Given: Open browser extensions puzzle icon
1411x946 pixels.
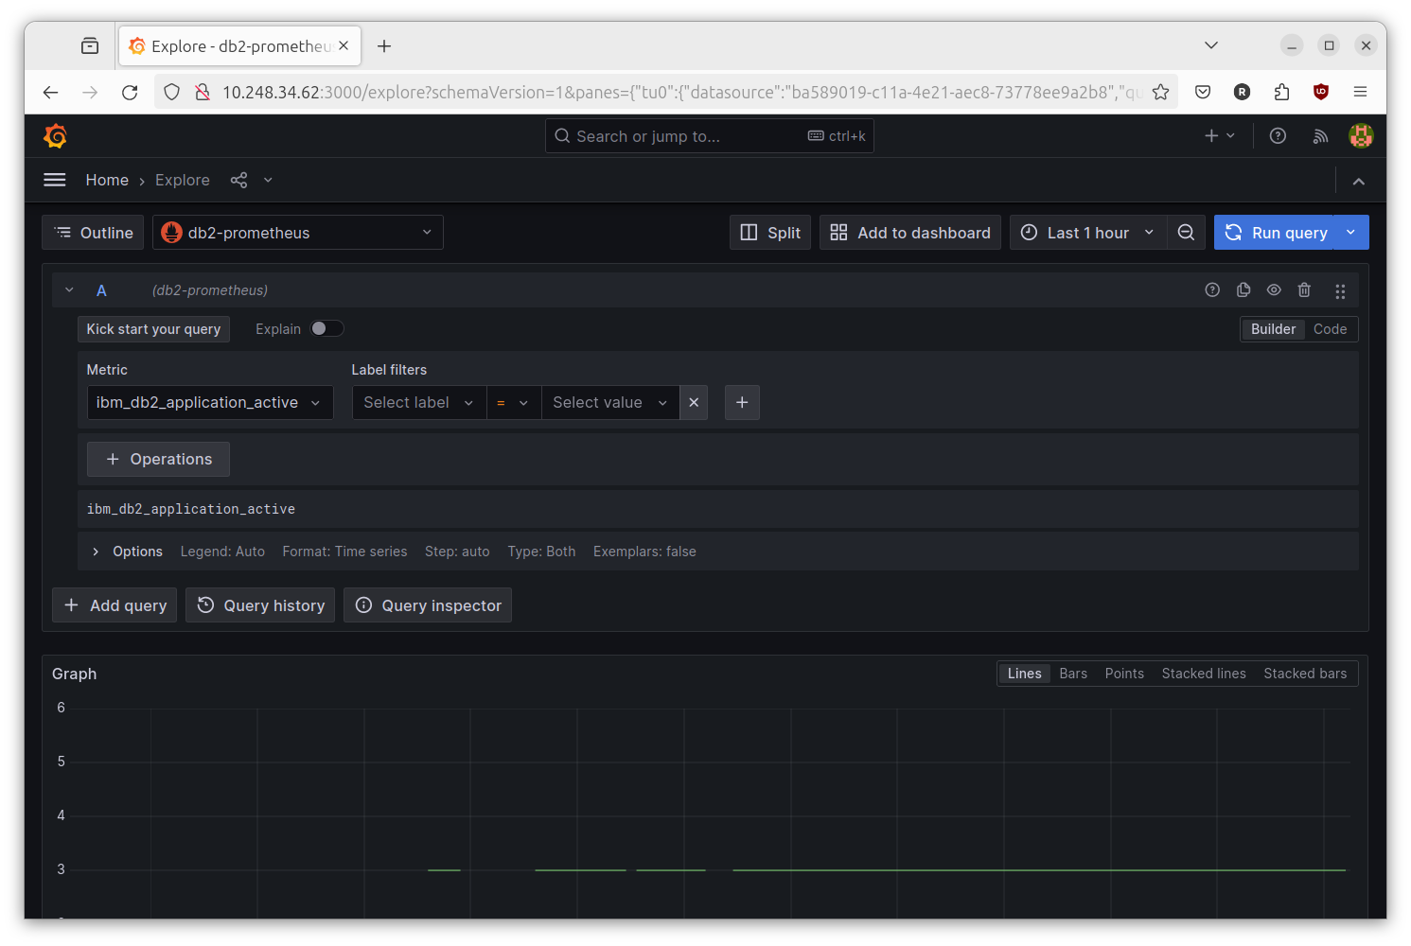Looking at the screenshot, I should tap(1281, 92).
